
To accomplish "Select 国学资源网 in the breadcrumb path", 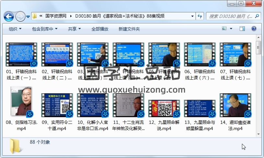I will [55, 16].
